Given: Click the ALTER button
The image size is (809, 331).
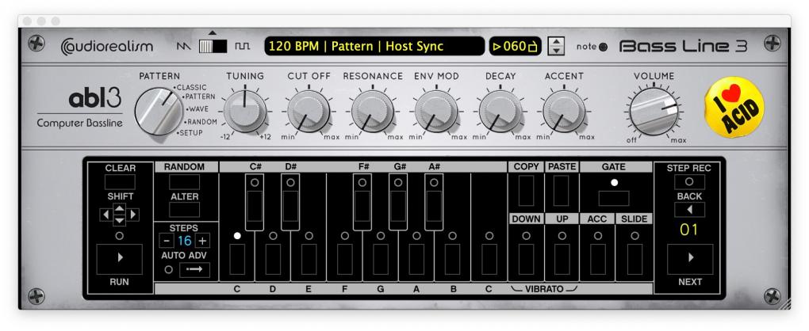Looking at the screenshot, I should pyautogui.click(x=185, y=210).
